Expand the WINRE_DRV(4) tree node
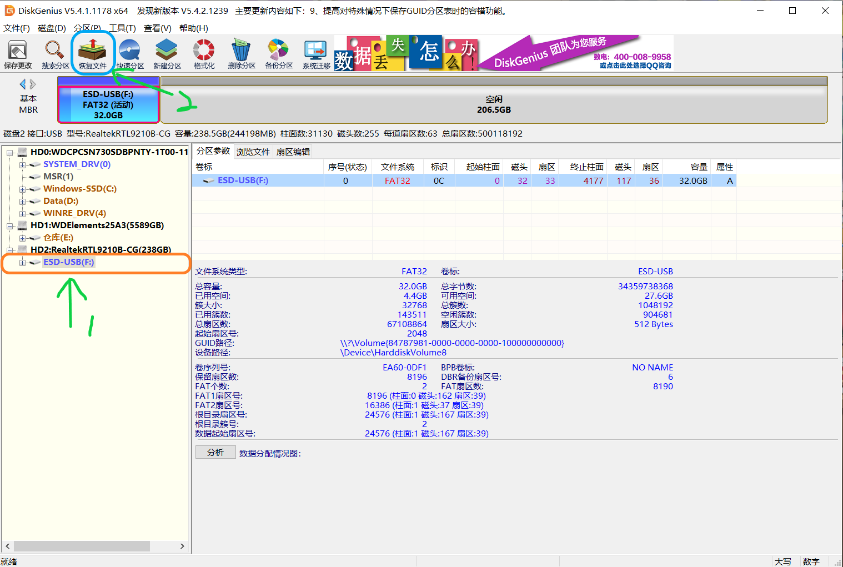 pyautogui.click(x=22, y=213)
